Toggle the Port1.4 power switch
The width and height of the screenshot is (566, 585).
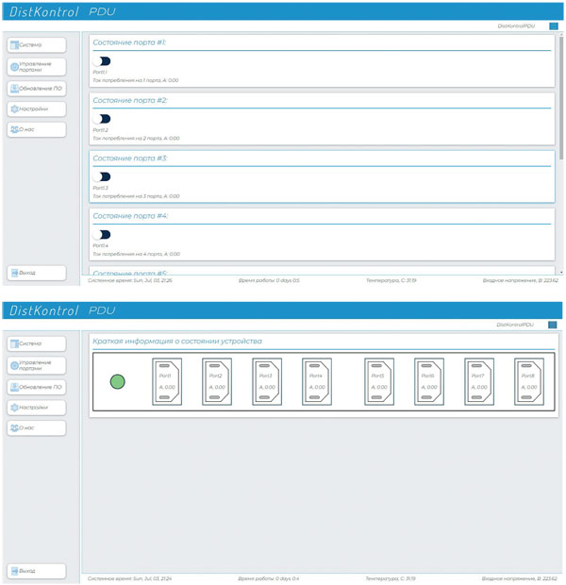pyautogui.click(x=102, y=235)
